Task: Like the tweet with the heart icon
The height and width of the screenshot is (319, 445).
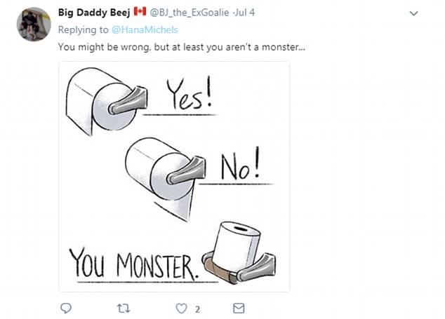Action: pyautogui.click(x=180, y=308)
